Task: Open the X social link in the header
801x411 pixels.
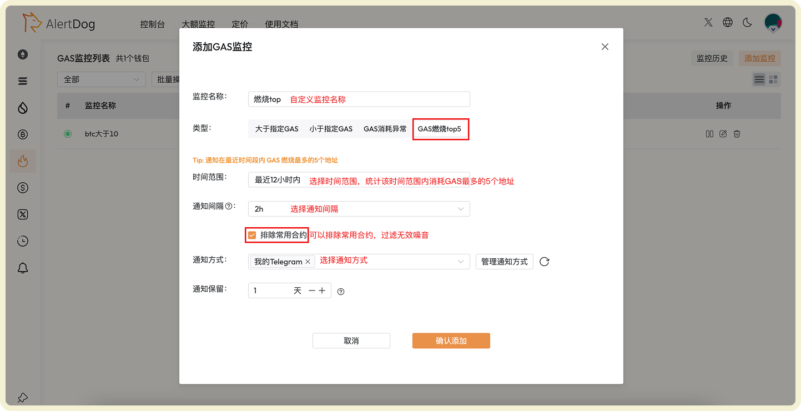Action: 708,22
